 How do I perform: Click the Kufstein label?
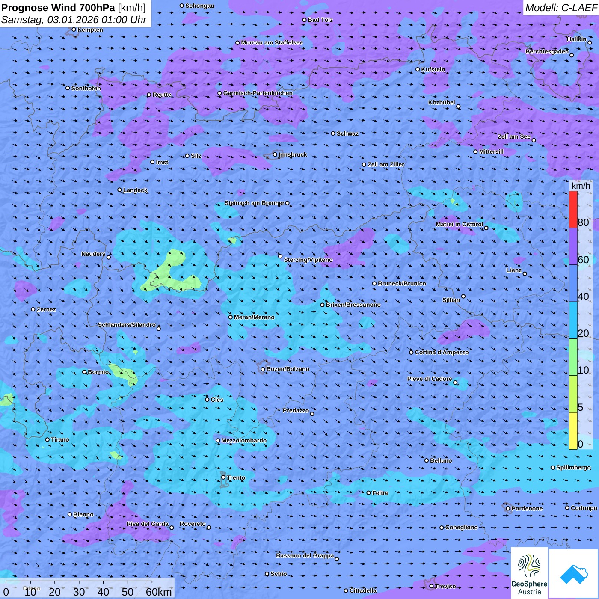point(433,69)
